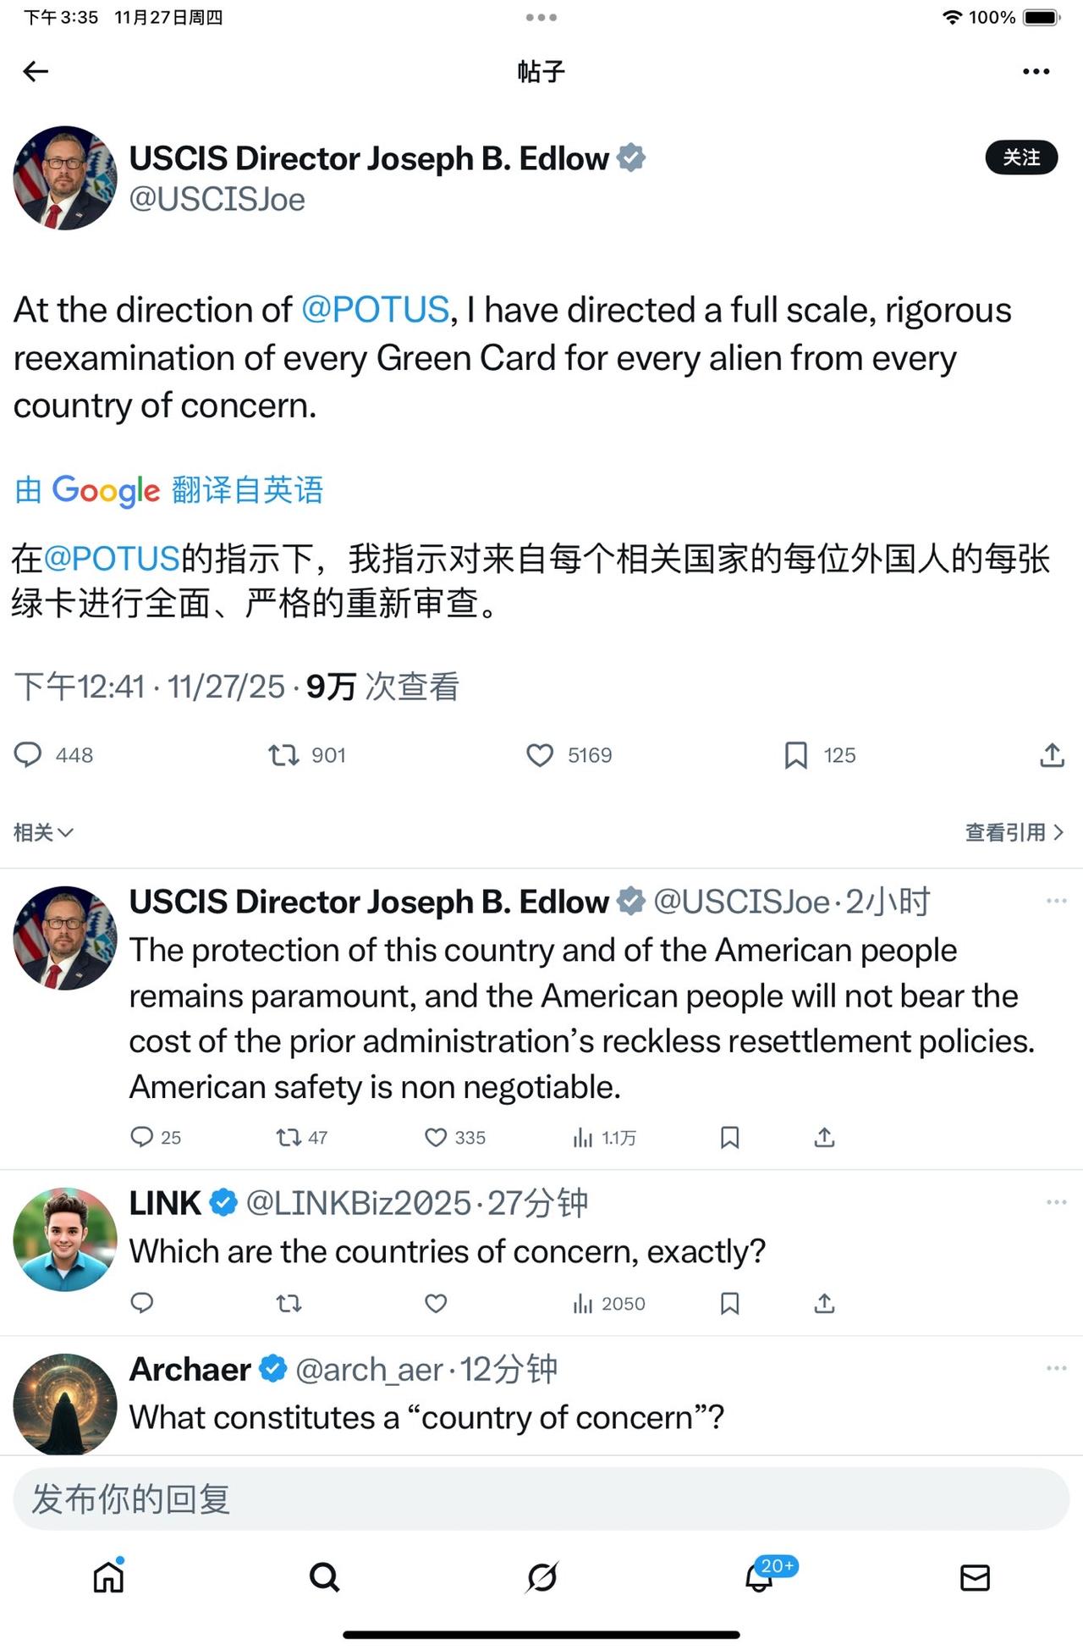Open options menu on LINK's reply

tap(1056, 1202)
